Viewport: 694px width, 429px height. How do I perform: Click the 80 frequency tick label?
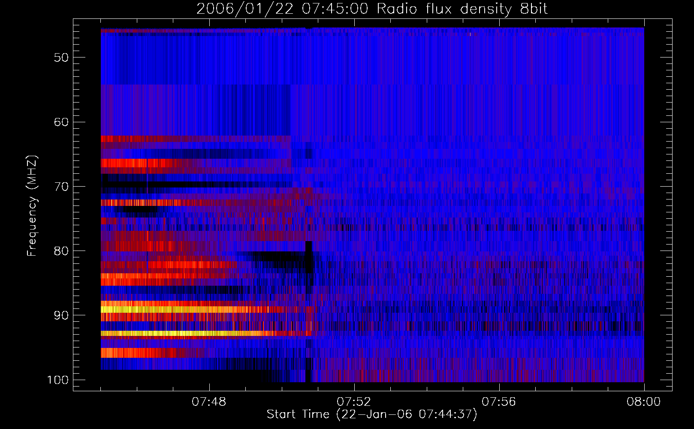[61, 251]
